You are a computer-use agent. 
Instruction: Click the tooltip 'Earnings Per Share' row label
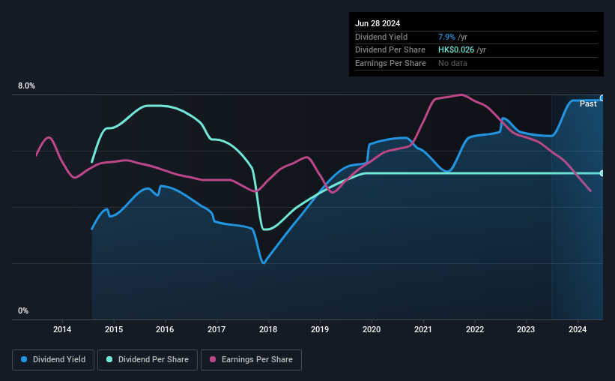click(390, 63)
